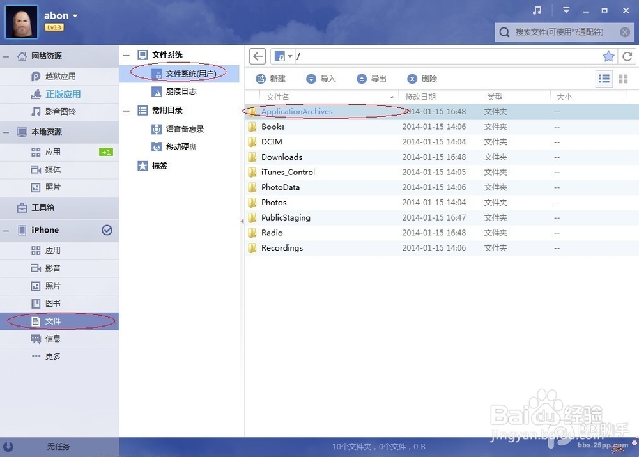The height and width of the screenshot is (457, 639).
Task: Select iPhone 文件 item
Action: point(59,321)
